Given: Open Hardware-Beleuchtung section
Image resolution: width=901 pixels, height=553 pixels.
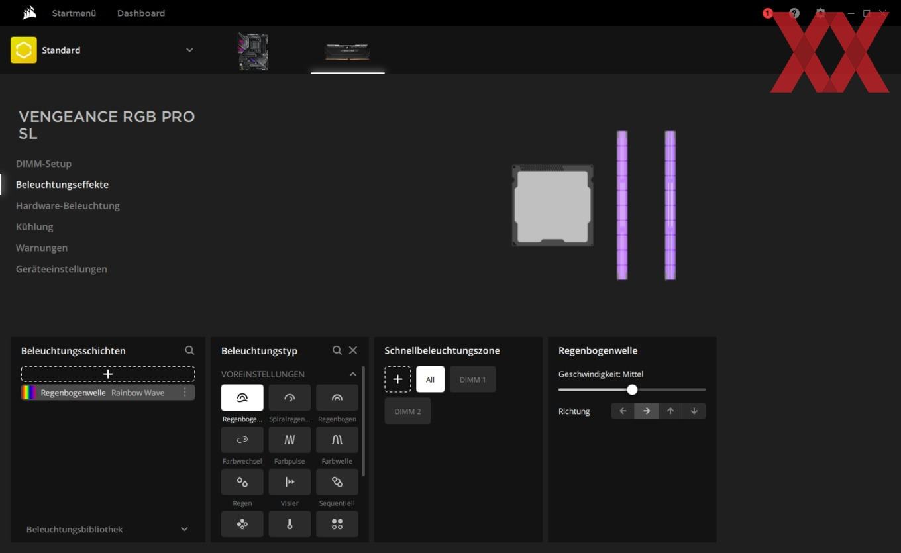Looking at the screenshot, I should [68, 206].
